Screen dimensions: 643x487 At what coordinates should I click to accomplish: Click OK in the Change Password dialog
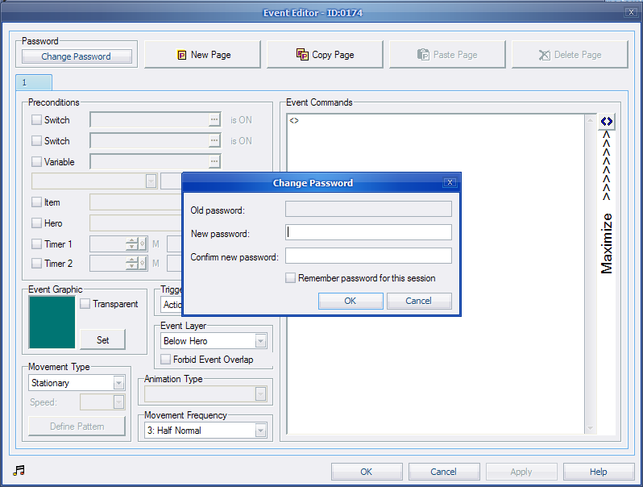[351, 301]
